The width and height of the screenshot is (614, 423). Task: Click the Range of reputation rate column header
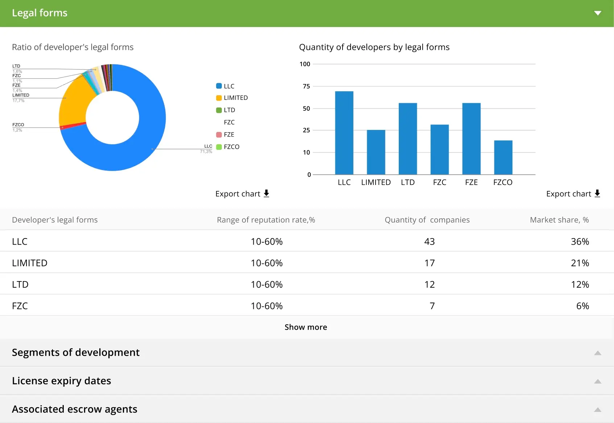pyautogui.click(x=266, y=220)
